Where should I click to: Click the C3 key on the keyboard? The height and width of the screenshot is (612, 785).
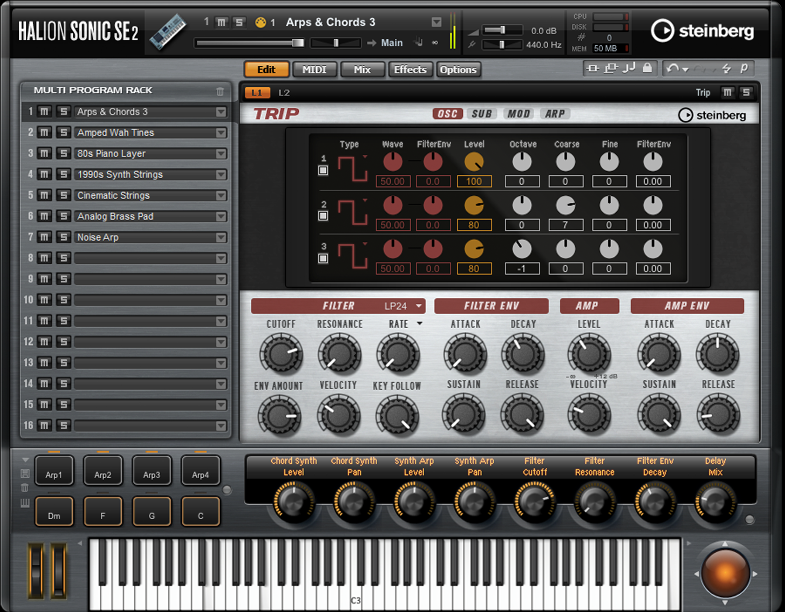click(x=356, y=600)
